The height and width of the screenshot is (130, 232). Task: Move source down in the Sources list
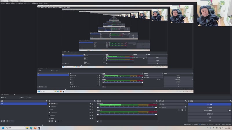(x=61, y=121)
